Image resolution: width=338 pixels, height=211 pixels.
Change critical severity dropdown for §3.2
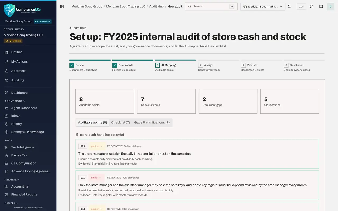[96, 178]
